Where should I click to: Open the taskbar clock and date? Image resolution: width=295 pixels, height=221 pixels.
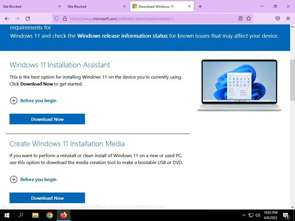[271, 215]
